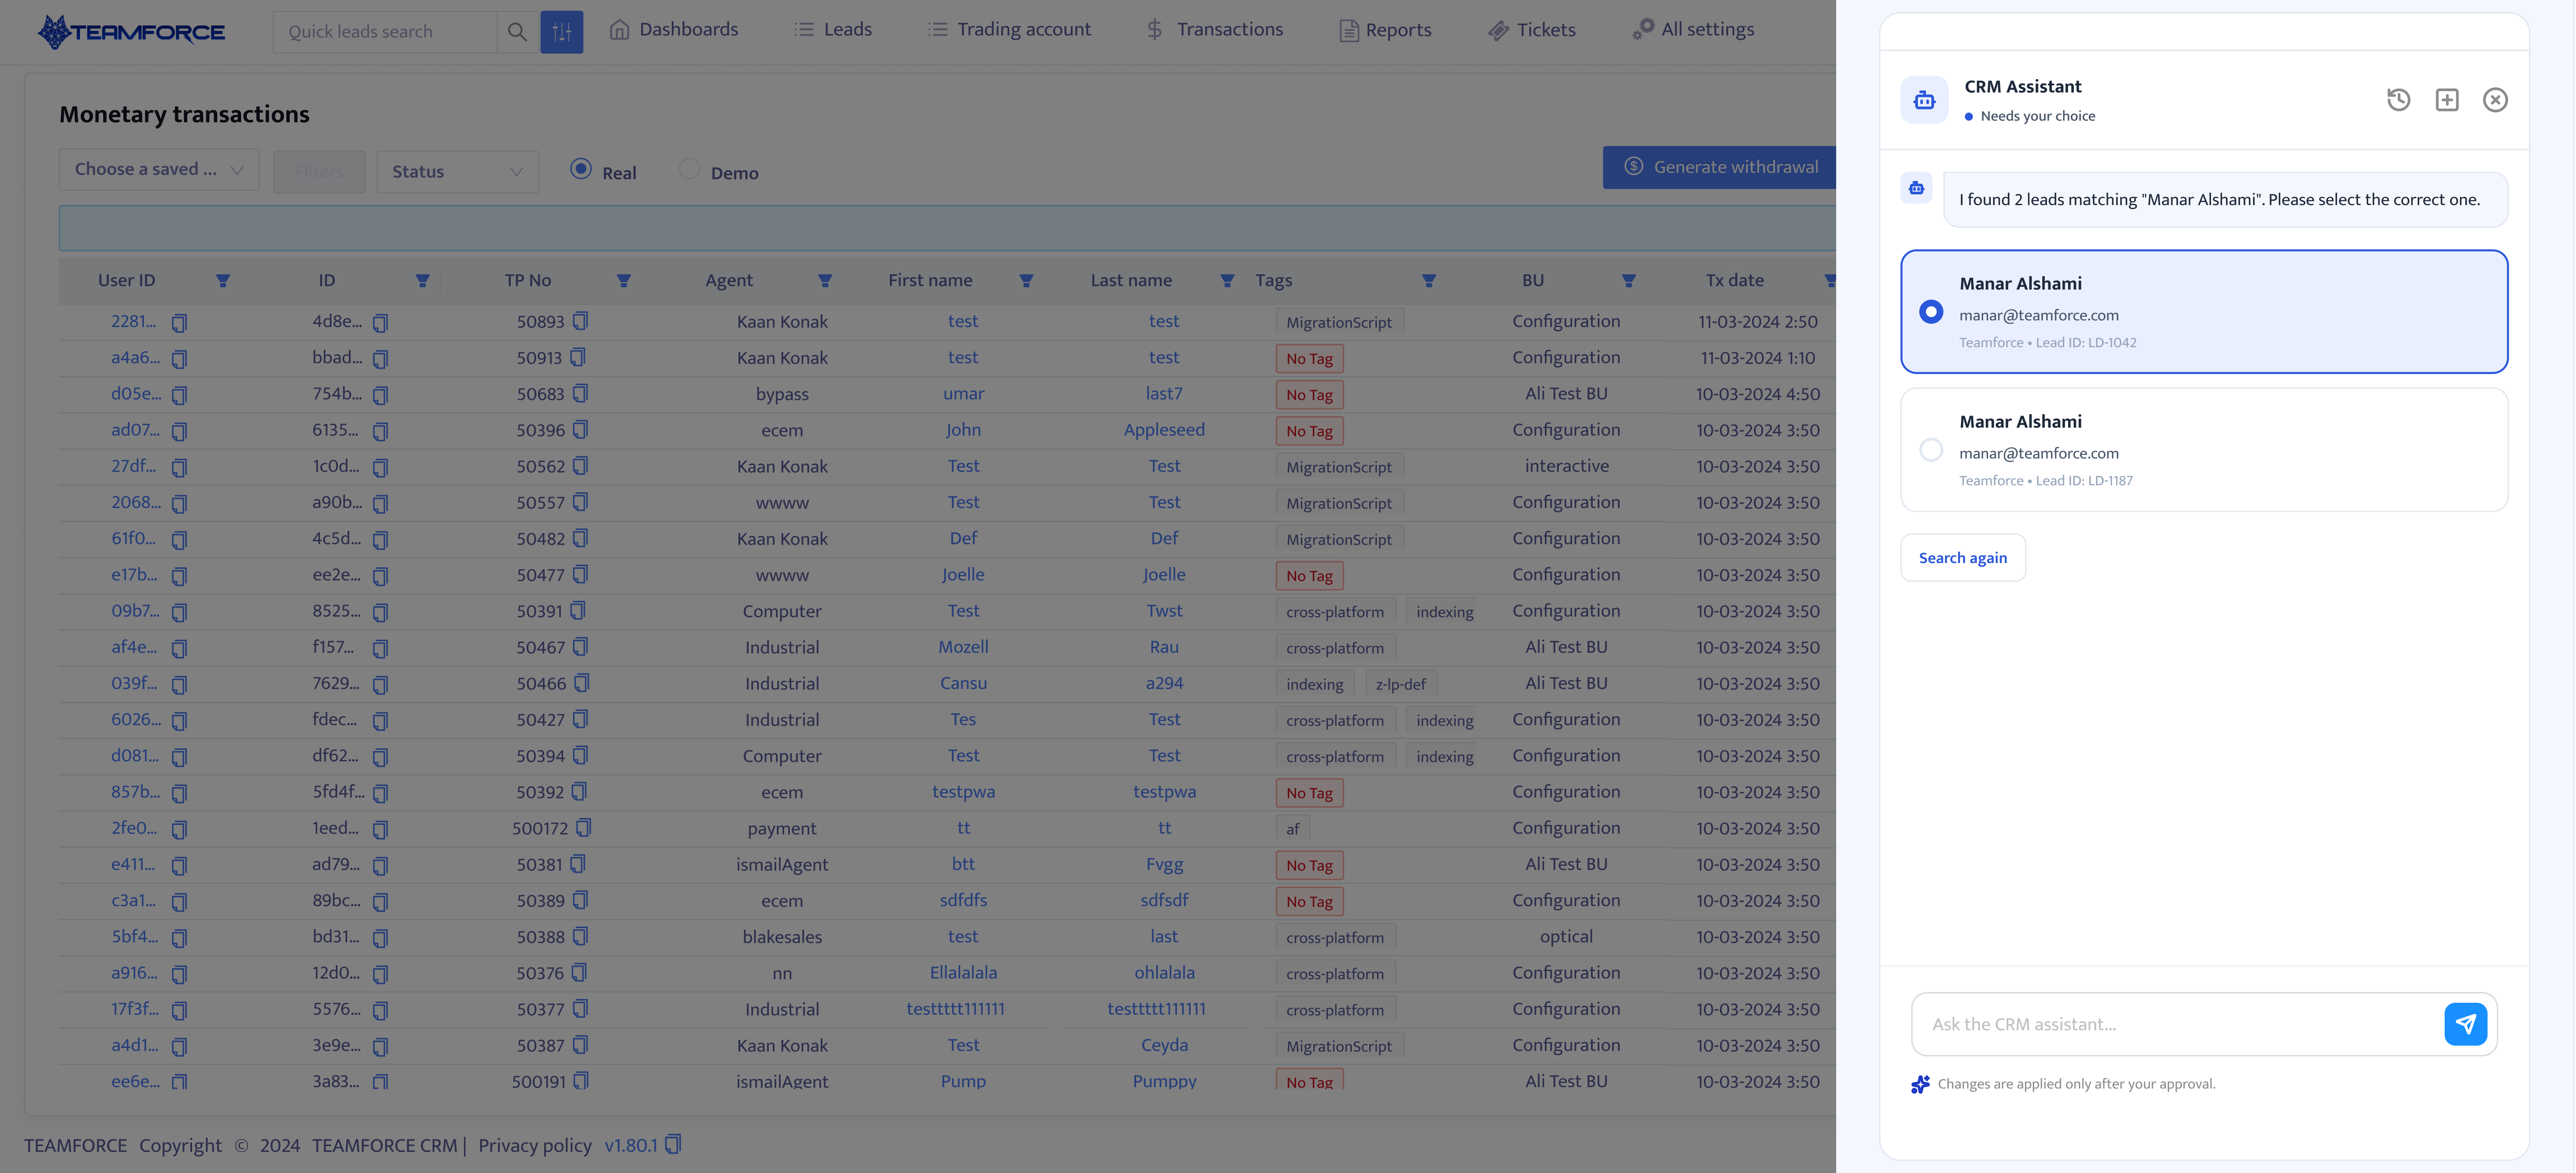Screen dimensions: 2576x1173
Task: Copy TP number 50396
Action: pyautogui.click(x=581, y=430)
